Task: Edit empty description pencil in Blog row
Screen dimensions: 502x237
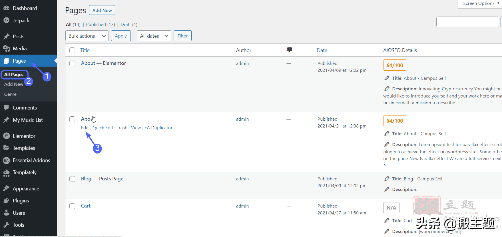Action: pyautogui.click(x=387, y=189)
